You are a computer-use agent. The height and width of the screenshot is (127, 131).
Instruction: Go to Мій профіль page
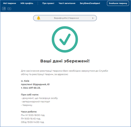[x=27, y=3]
